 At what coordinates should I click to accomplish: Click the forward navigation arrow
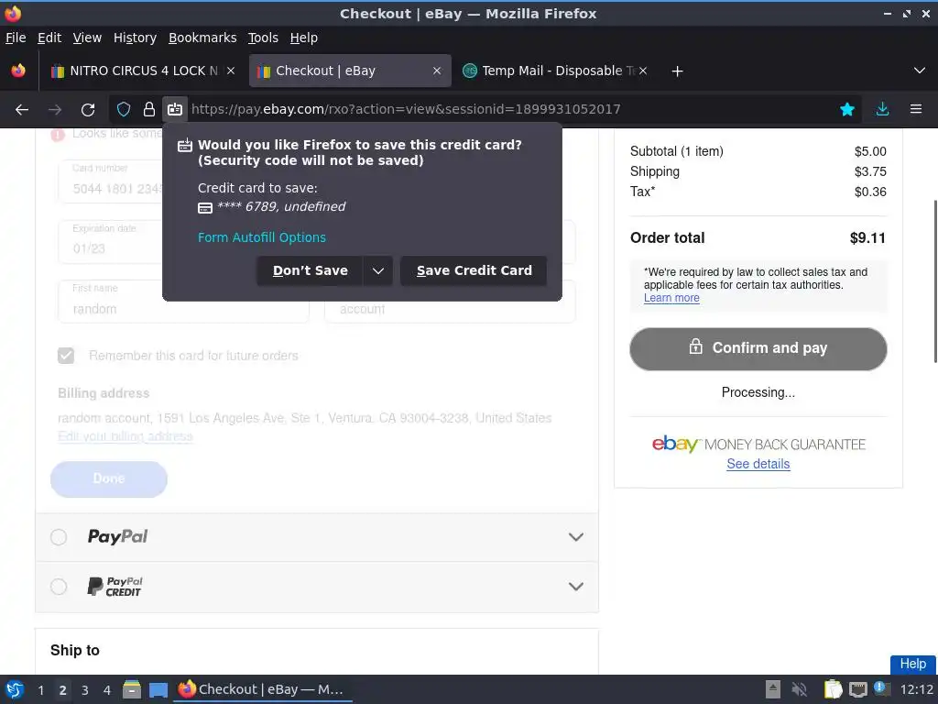[55, 109]
